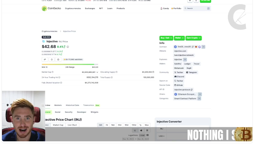Click the 24h Range progress bar
The height and width of the screenshot is (144, 254).
pyautogui.click(x=70, y=64)
